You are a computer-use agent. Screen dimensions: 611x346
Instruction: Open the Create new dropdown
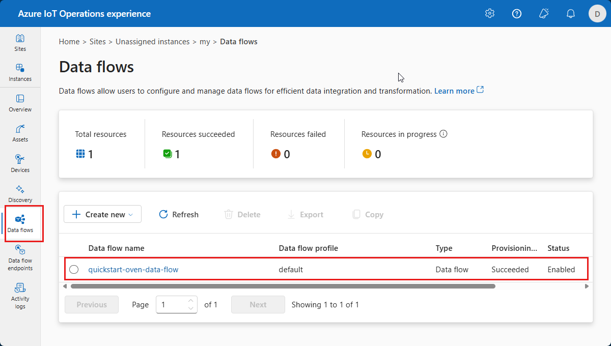pos(102,214)
